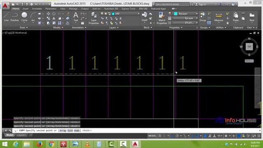
Task: Click the linear Dimension tool
Action: [x=82, y=14]
